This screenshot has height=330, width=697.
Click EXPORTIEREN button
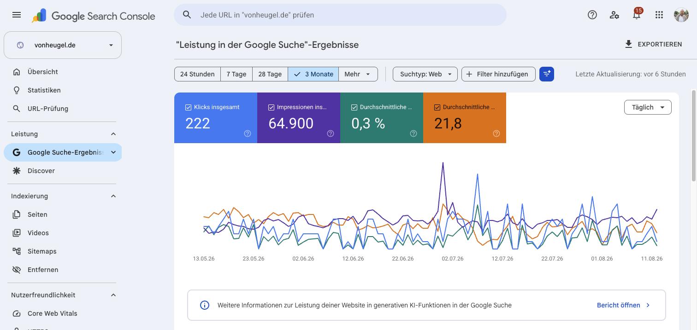point(653,44)
